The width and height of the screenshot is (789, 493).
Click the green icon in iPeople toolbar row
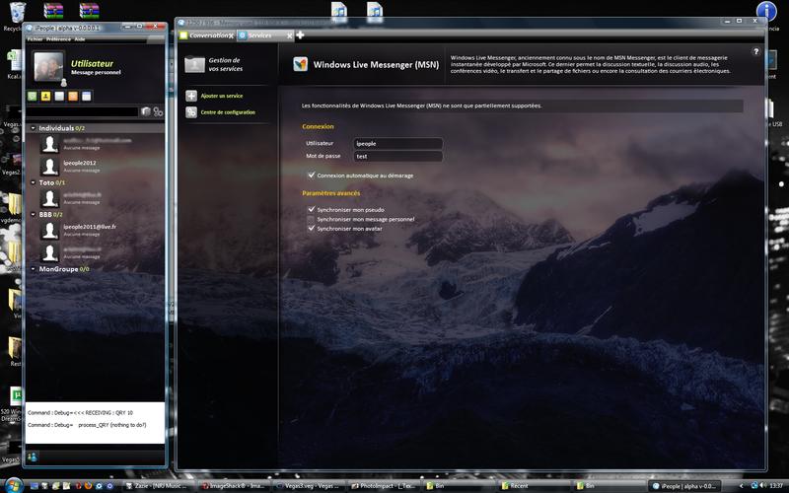point(33,96)
